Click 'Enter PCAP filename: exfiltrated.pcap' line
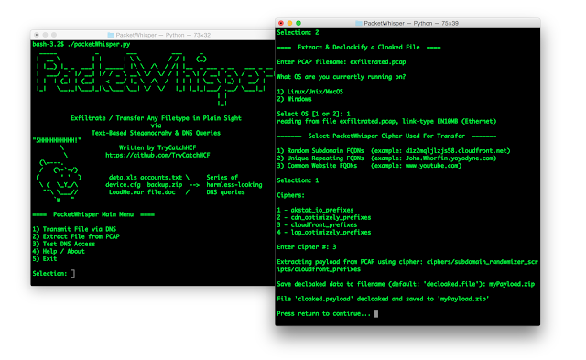586x360 pixels. tap(342, 62)
